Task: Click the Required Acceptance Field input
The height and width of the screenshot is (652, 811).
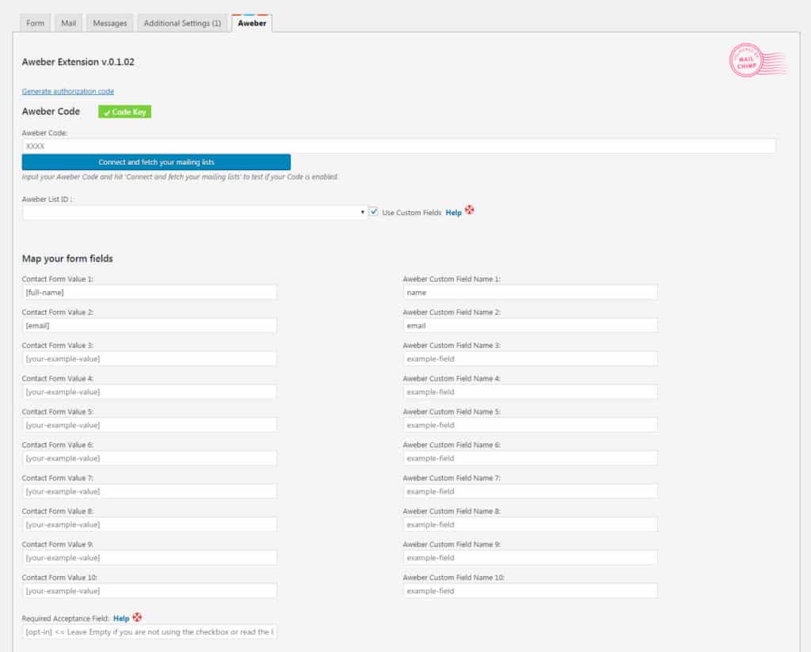Action: (x=150, y=632)
